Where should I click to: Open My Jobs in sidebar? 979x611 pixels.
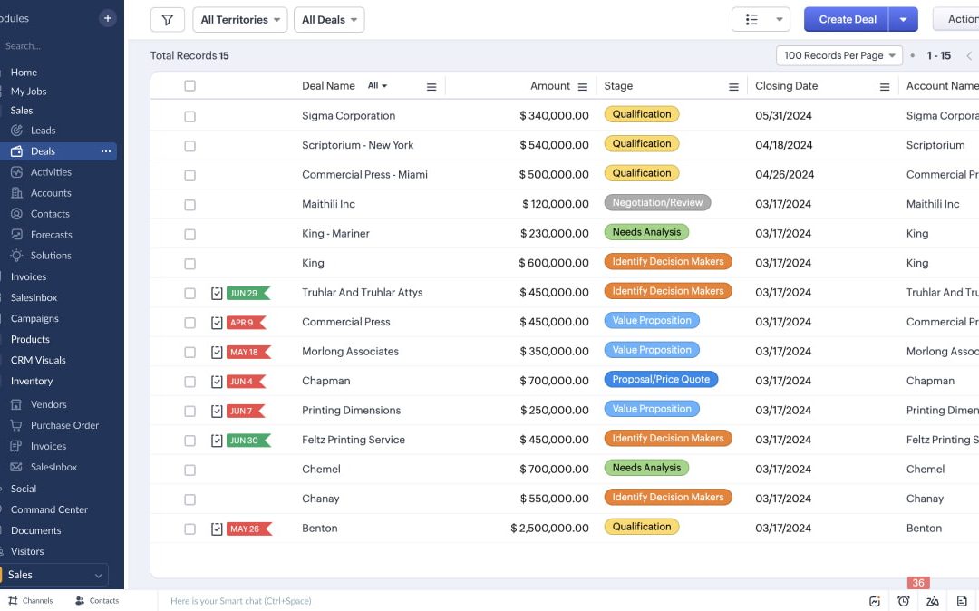click(x=28, y=92)
